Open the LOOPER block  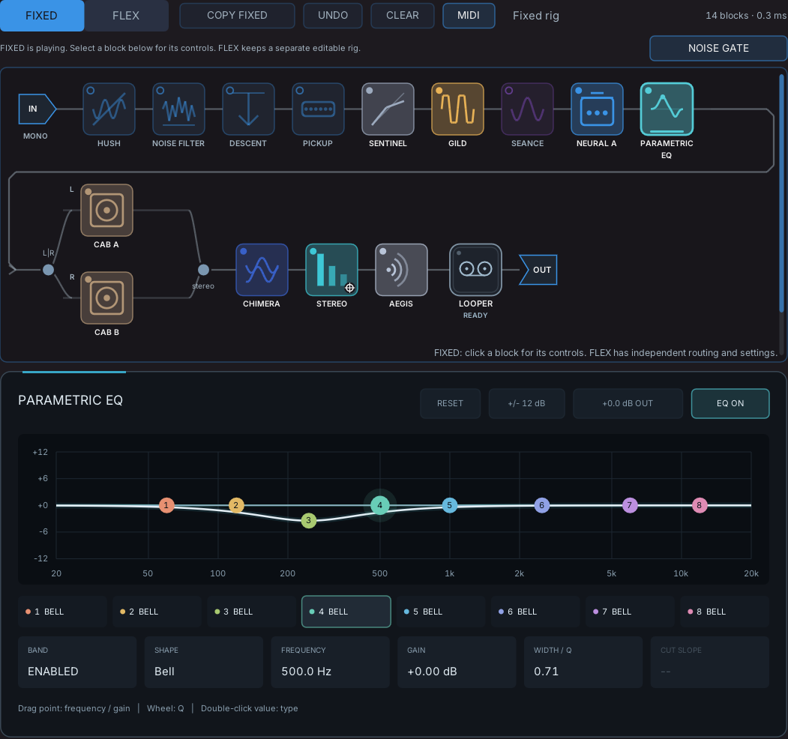pos(475,270)
